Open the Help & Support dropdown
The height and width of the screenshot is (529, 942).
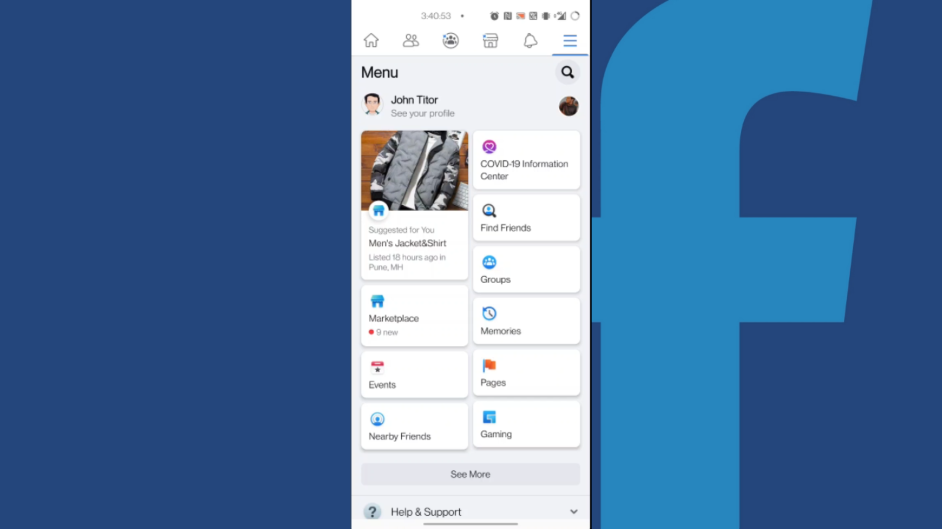pos(573,511)
